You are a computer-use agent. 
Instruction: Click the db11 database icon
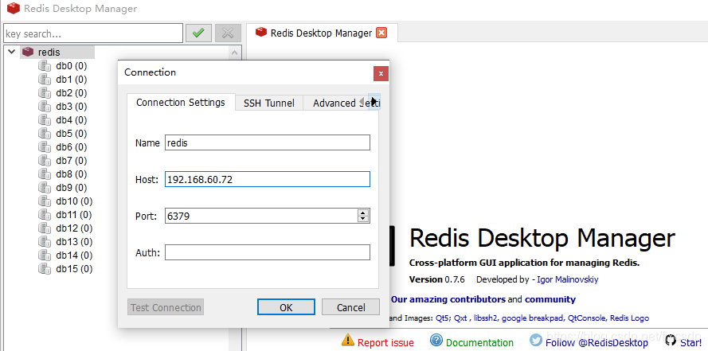pyautogui.click(x=45, y=215)
